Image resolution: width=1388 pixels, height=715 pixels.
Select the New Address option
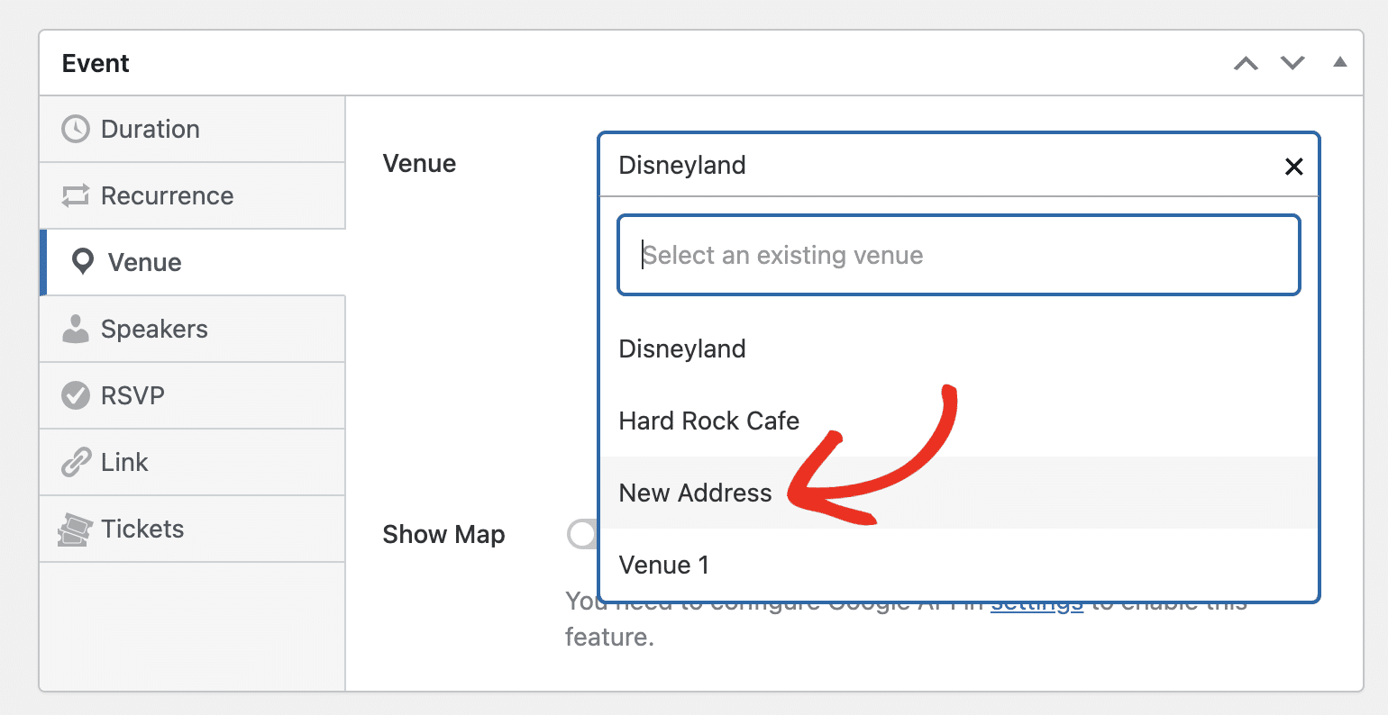click(959, 493)
